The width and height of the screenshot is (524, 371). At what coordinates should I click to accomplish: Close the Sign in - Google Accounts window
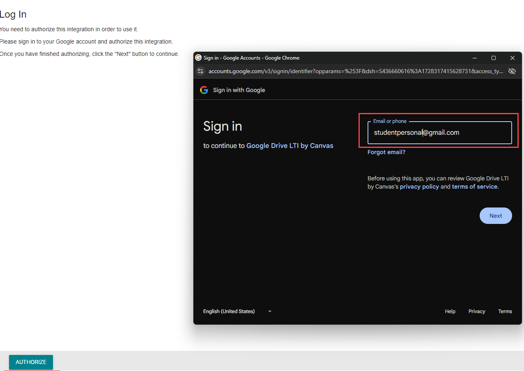click(513, 58)
